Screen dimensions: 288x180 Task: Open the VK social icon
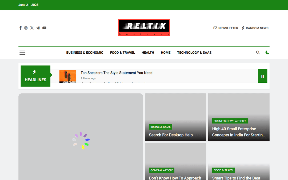(x=38, y=28)
